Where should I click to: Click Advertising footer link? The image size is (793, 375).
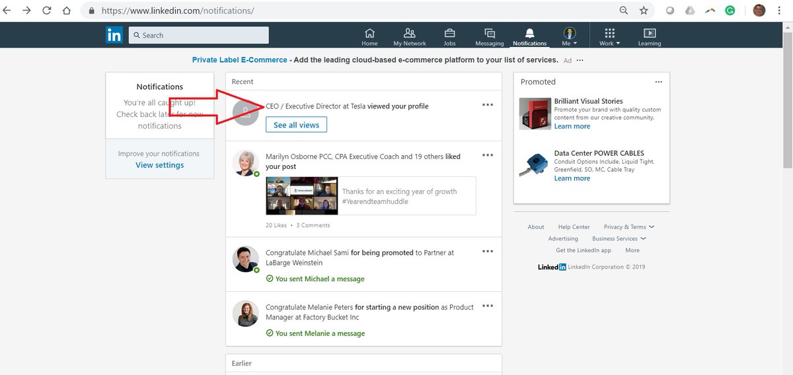click(x=563, y=239)
